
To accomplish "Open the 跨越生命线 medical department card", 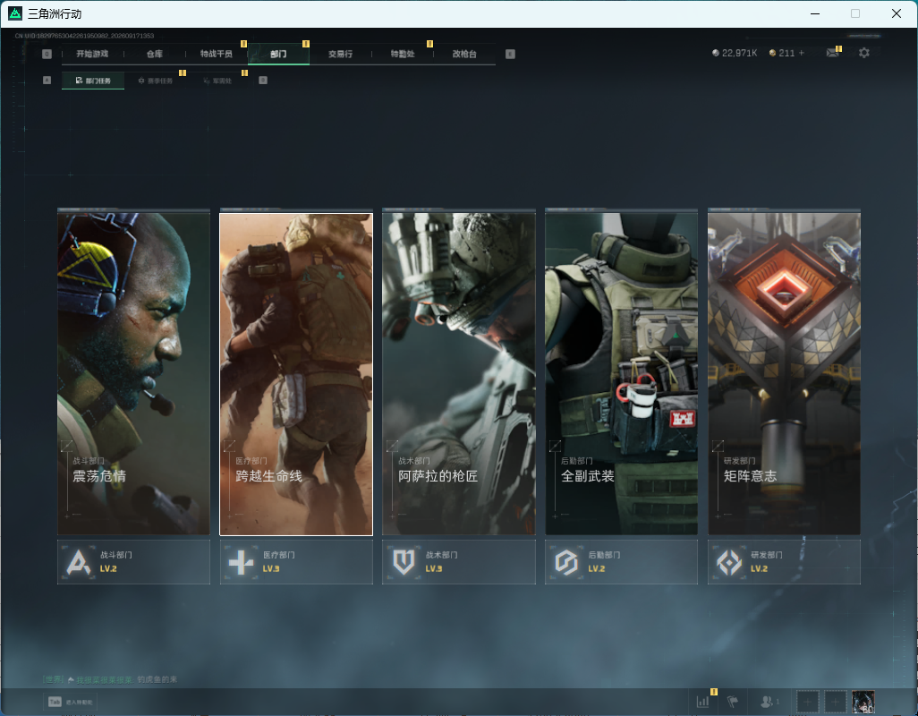I will point(296,373).
